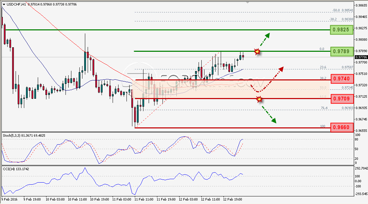Screen dimensions: 368x204
Task: Click the time axis label 10 Feb 11:00
Action: point(77,200)
